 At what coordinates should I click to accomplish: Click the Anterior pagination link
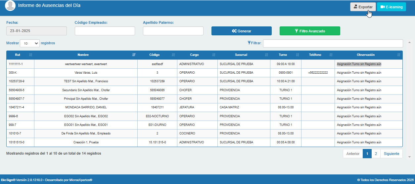(x=353, y=154)
